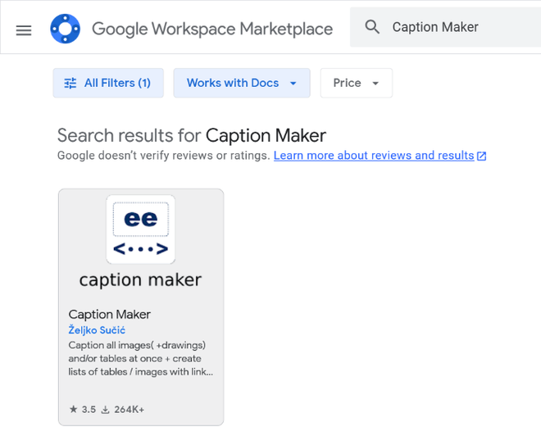541x436 pixels.
Task: Expand the Price dropdown arrow
Action: [375, 83]
